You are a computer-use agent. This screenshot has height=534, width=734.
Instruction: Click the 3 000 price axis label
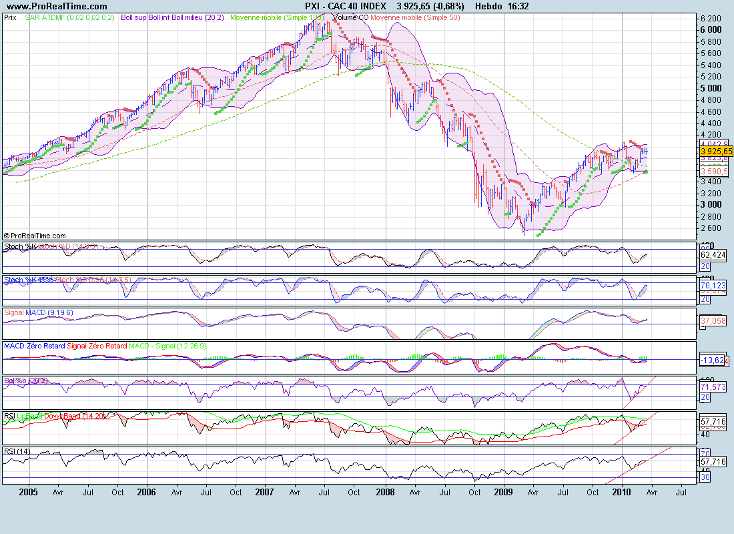point(711,205)
